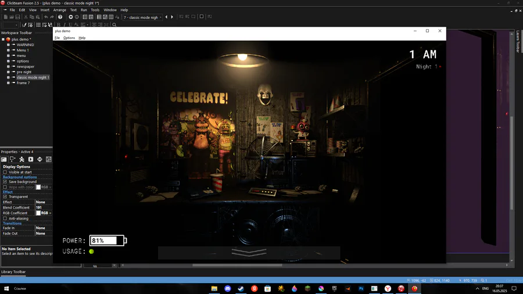The width and height of the screenshot is (523, 294).
Task: Open Steam from the taskbar
Action: 241,289
